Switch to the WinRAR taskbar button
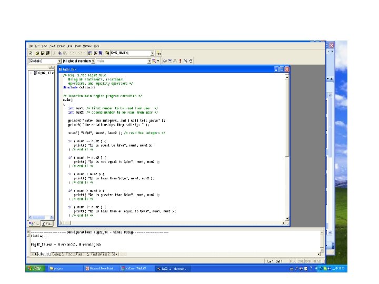This screenshot has width=379, height=284. coord(136,268)
